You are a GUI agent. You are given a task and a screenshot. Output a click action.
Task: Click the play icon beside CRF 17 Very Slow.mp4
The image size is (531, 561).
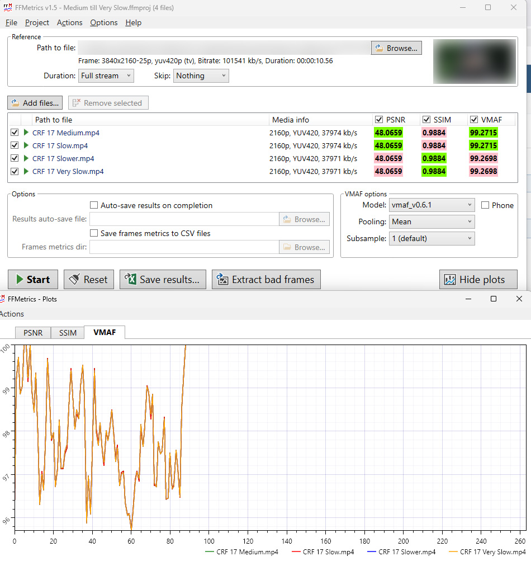(x=26, y=172)
